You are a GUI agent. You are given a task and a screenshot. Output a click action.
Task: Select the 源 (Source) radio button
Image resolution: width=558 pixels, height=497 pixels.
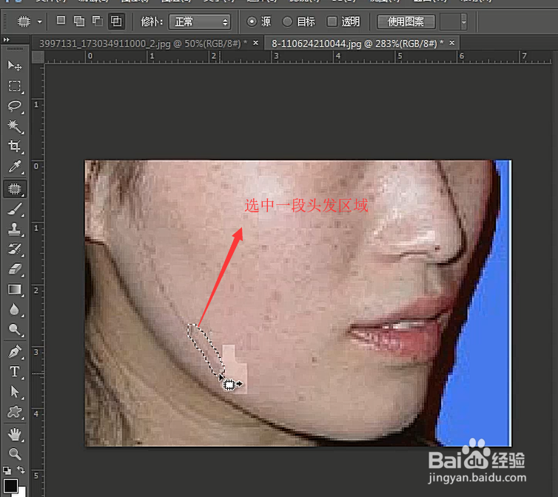252,21
